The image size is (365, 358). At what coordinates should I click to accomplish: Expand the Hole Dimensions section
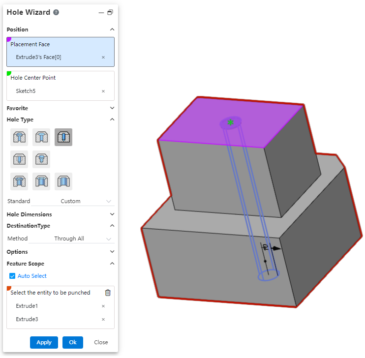point(112,214)
